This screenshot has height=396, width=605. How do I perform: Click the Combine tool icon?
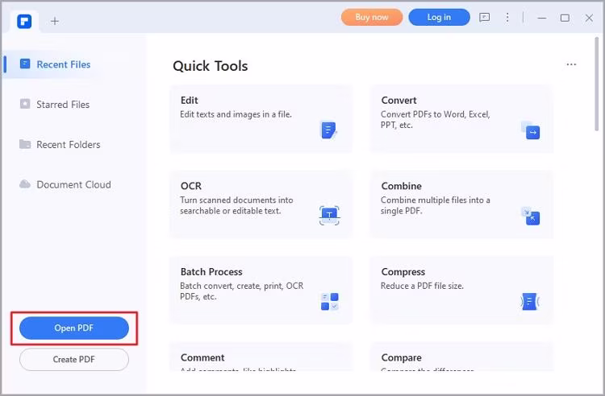(x=530, y=215)
